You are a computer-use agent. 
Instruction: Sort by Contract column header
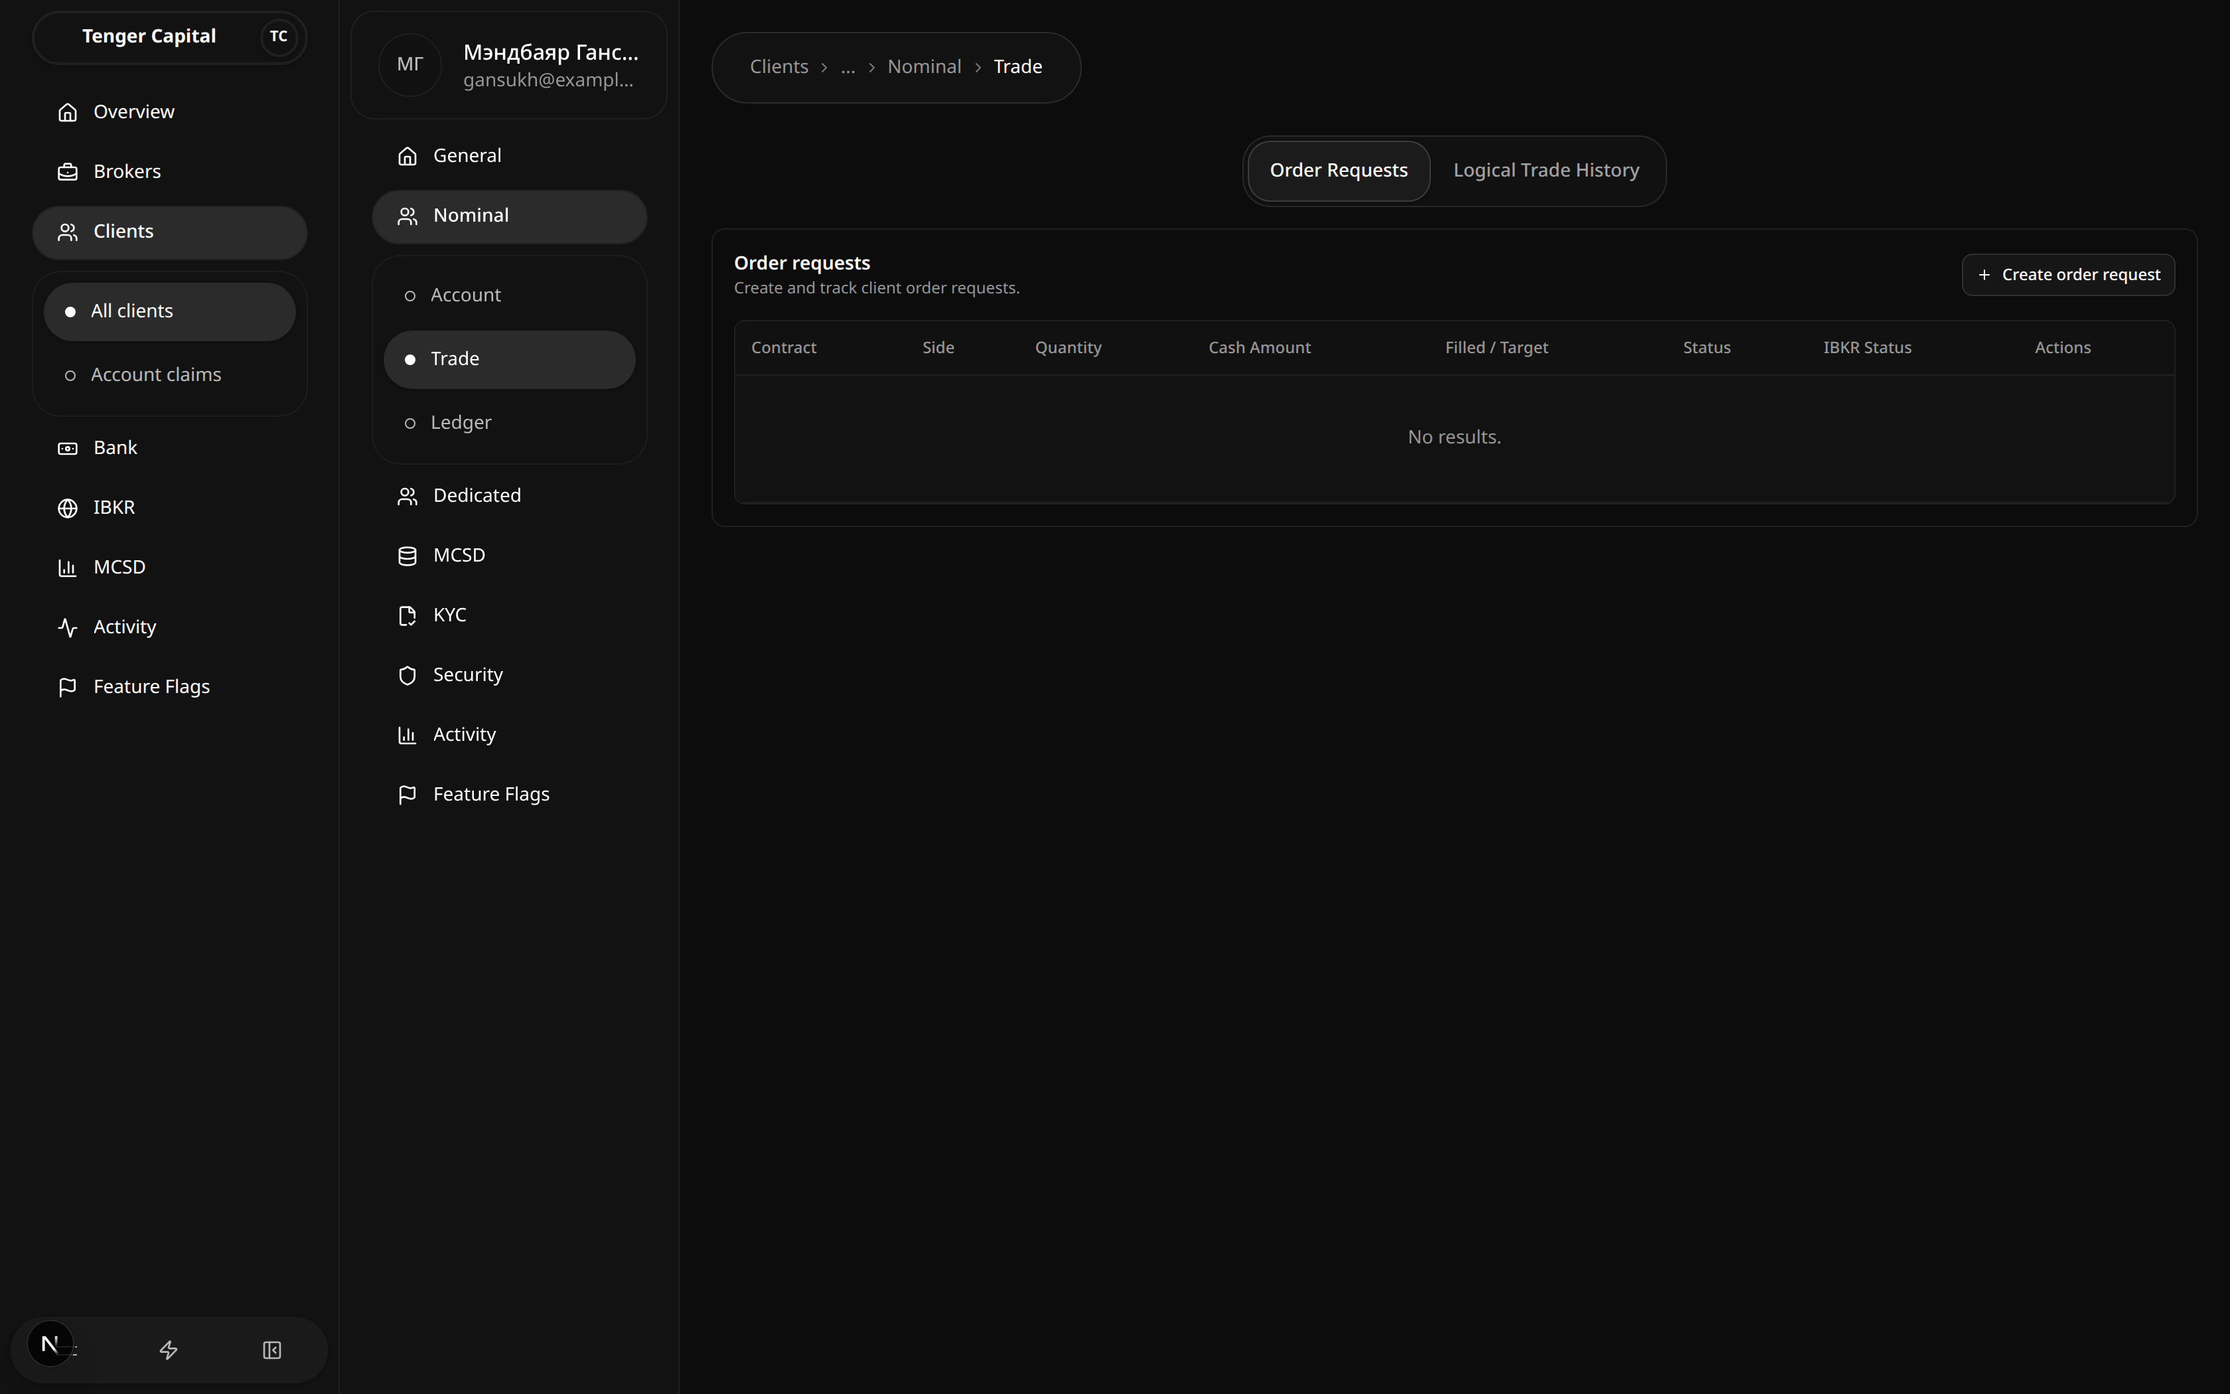tap(783, 348)
